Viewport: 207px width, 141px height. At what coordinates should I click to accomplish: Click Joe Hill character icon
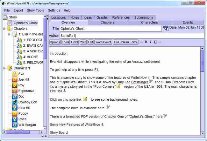coord(15,79)
